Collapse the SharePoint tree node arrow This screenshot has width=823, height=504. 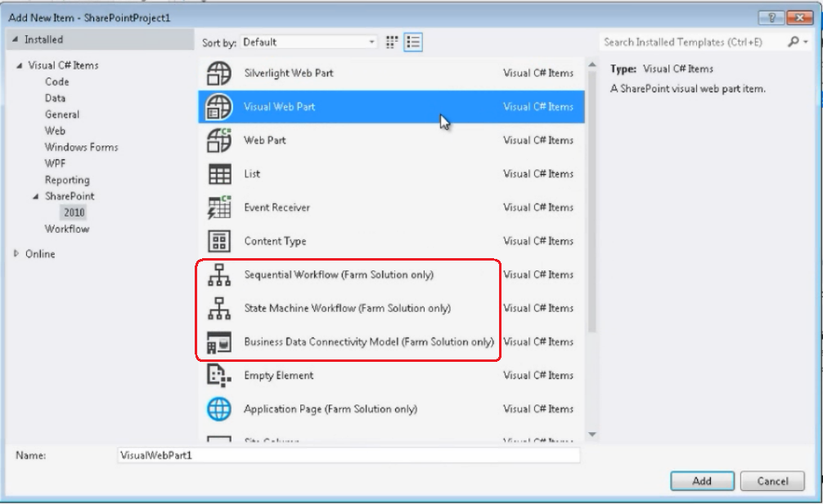point(36,197)
